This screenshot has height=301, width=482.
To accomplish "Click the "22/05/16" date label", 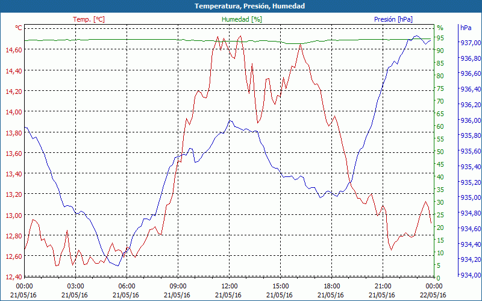I will click(x=433, y=296).
